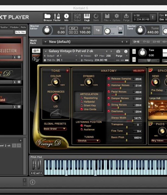Switch to the Monitor tab
This screenshot has height=195, width=167.
pyautogui.click(x=4, y=27)
